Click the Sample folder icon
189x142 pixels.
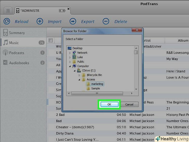coord(88,88)
